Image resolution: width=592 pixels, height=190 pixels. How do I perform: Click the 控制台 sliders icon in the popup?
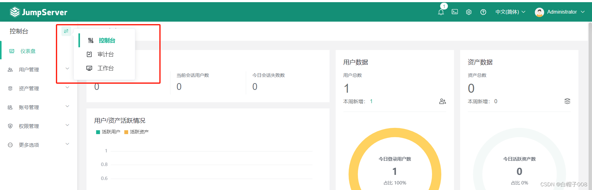tap(90, 40)
